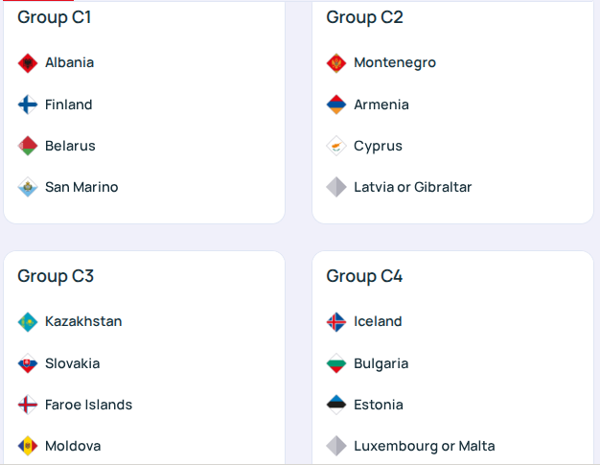Click the Slovakia flag icon
Viewport: 600px width, 465px height.
[28, 363]
